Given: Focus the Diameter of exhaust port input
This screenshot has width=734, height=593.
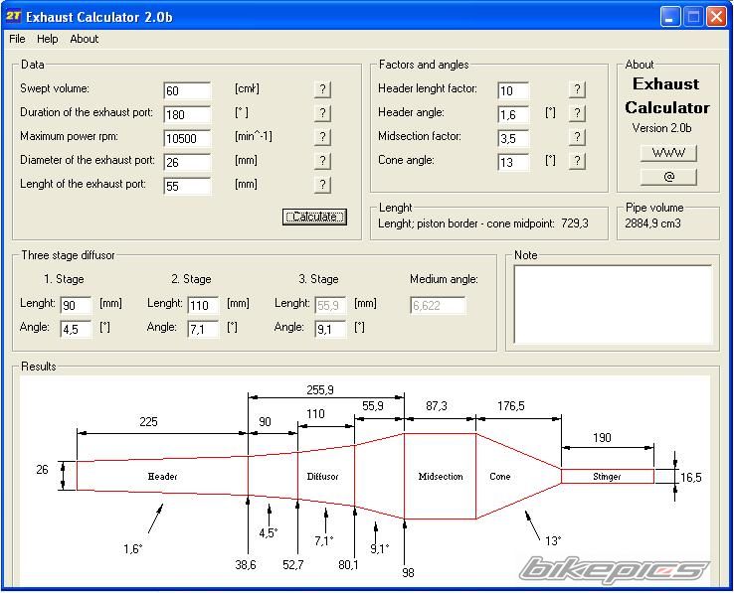Looking at the screenshot, I should [x=187, y=162].
